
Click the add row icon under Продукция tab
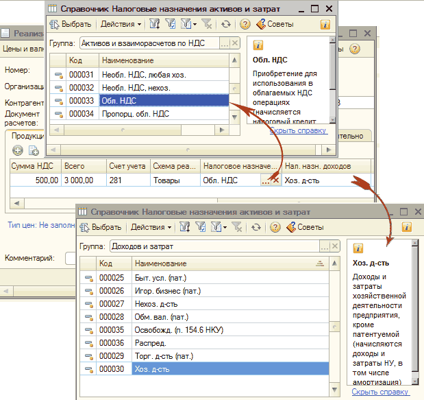(x=18, y=150)
